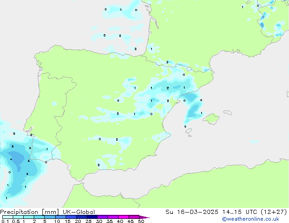Select the 5–10 mm legend color swatch
The height and width of the screenshot is (223, 289).
(x=50, y=217)
